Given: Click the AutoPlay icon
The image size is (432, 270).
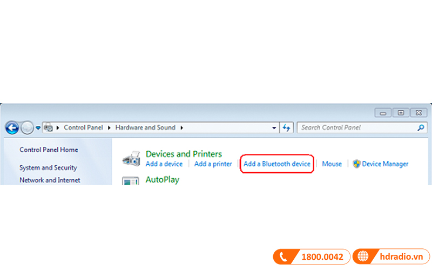Looking at the screenshot, I should (x=131, y=181).
